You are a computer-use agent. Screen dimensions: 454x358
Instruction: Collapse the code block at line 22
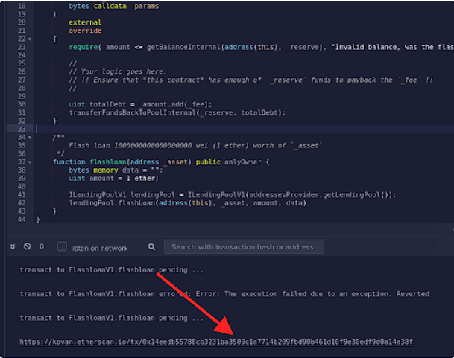pyautogui.click(x=29, y=38)
